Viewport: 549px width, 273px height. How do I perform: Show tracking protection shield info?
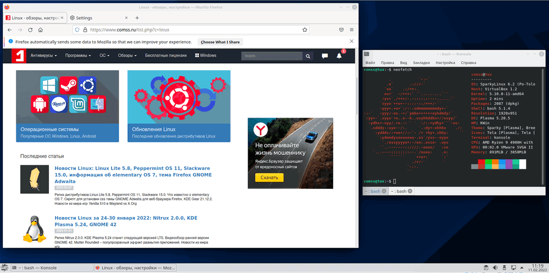pyautogui.click(x=77, y=30)
